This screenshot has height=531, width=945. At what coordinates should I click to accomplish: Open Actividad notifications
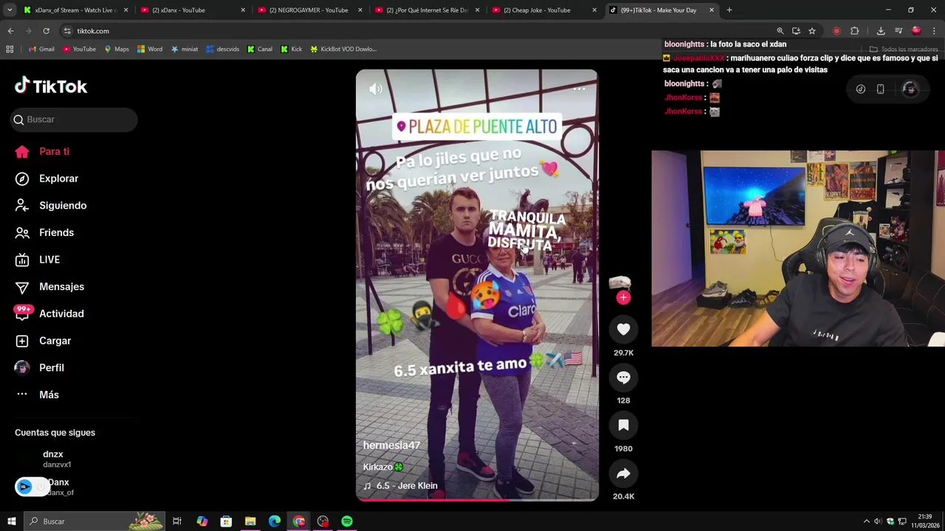click(x=49, y=313)
